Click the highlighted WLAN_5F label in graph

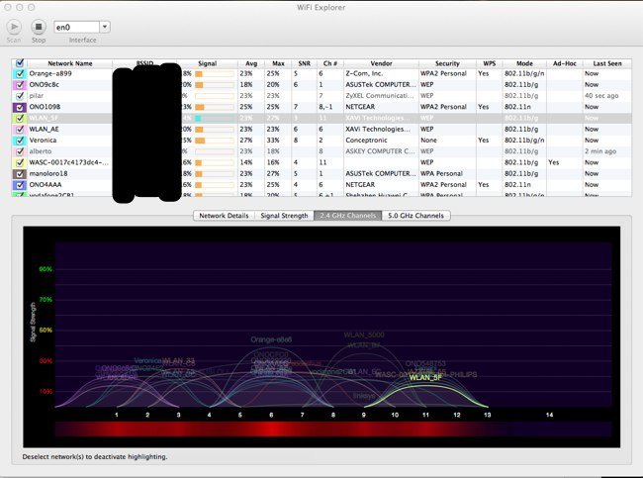pos(425,377)
